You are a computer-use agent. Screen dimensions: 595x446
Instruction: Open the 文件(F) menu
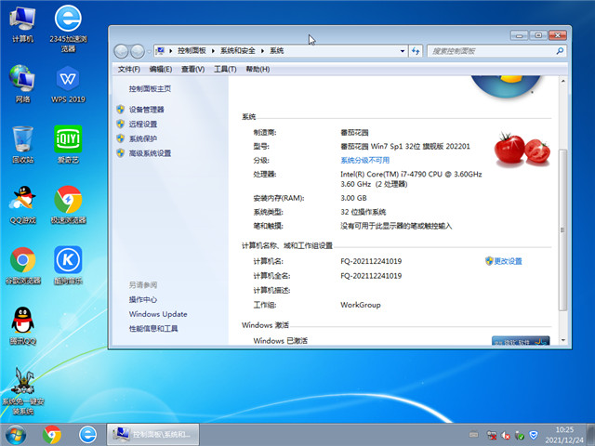click(129, 69)
